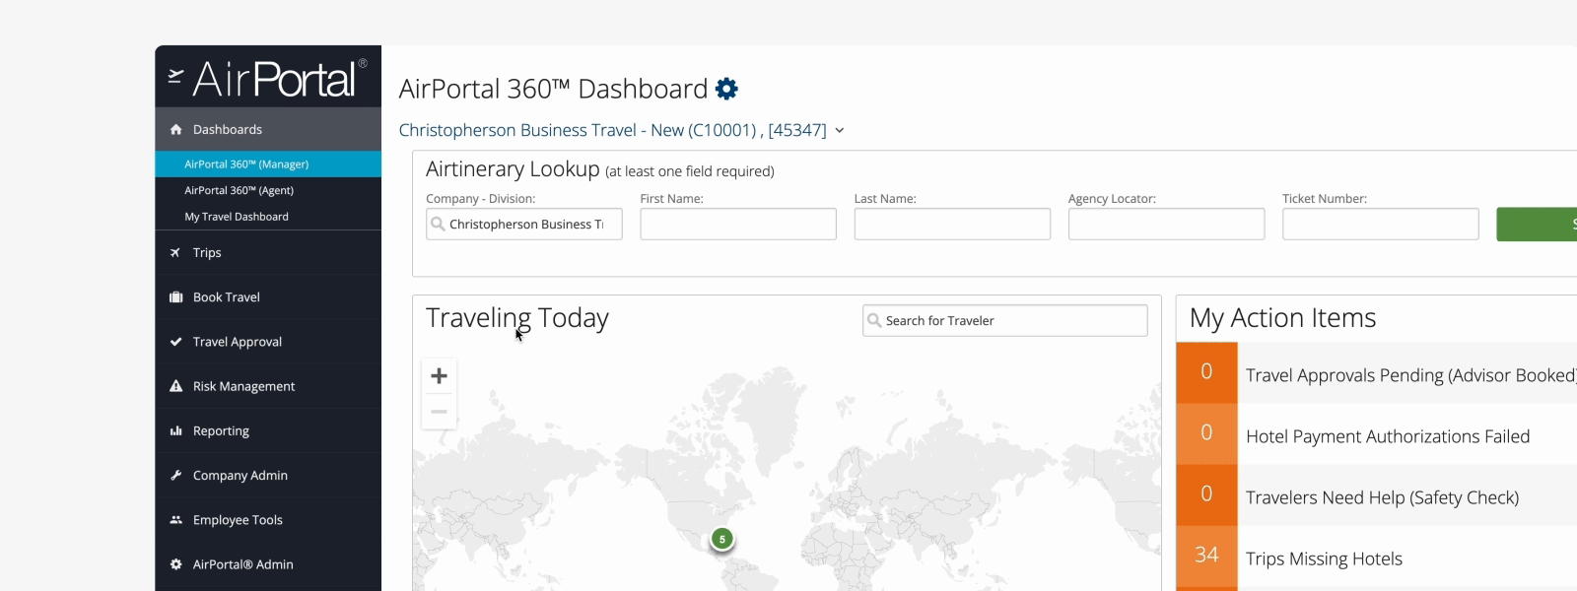Click the AirPortal logo

tap(267, 78)
